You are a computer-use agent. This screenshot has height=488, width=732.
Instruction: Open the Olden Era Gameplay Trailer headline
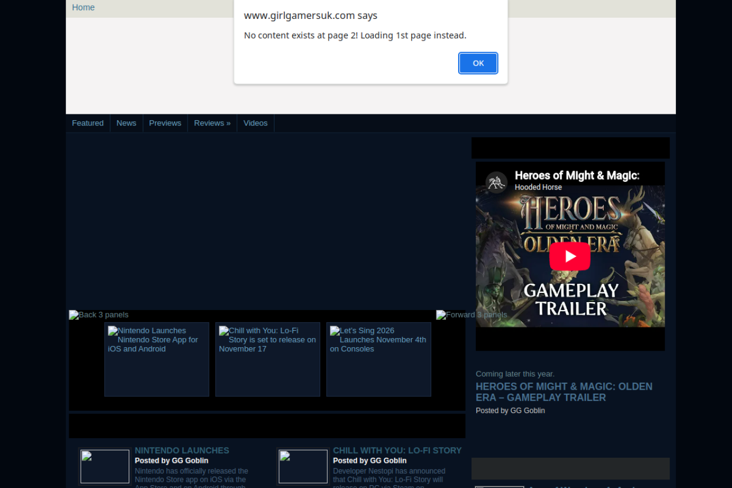[x=564, y=392]
